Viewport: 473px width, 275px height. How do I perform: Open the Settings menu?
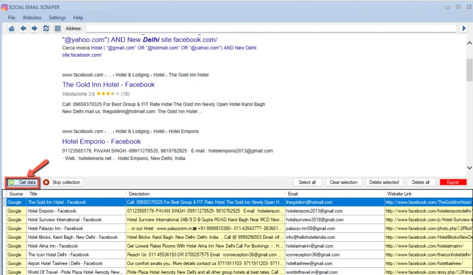[x=57, y=18]
